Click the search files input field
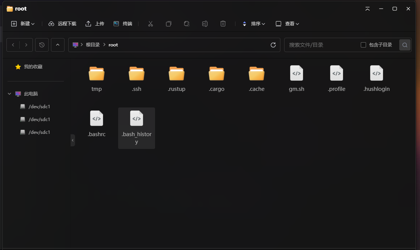Image resolution: width=420 pixels, height=250 pixels. [x=321, y=45]
